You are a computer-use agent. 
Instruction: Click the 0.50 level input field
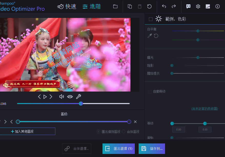tap(205, 130)
